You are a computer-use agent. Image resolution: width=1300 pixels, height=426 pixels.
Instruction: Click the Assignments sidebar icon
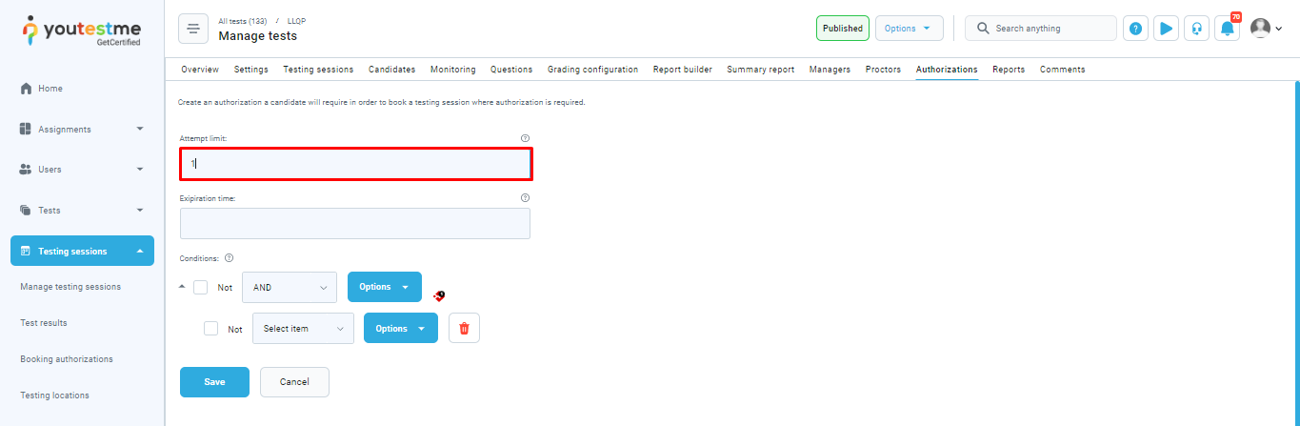[x=27, y=129]
